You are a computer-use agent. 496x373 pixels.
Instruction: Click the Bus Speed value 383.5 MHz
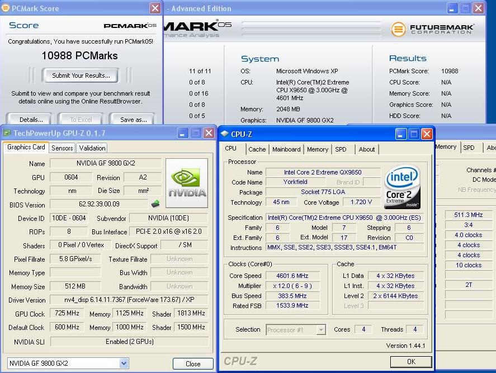tap(292, 296)
